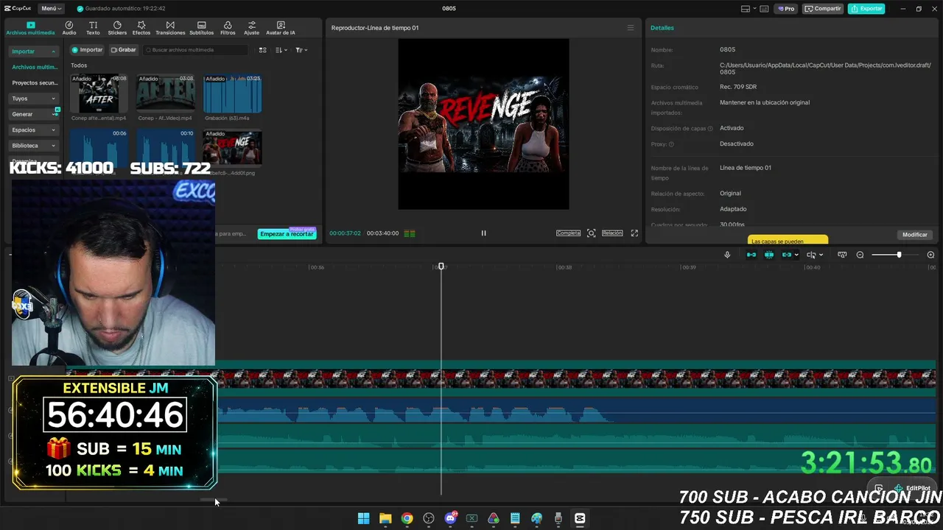
Task: Open the media filter dropdown
Action: pyautogui.click(x=301, y=50)
